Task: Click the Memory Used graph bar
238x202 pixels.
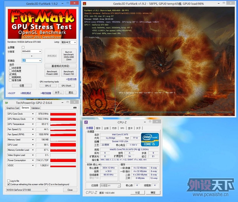Action: click(63, 140)
